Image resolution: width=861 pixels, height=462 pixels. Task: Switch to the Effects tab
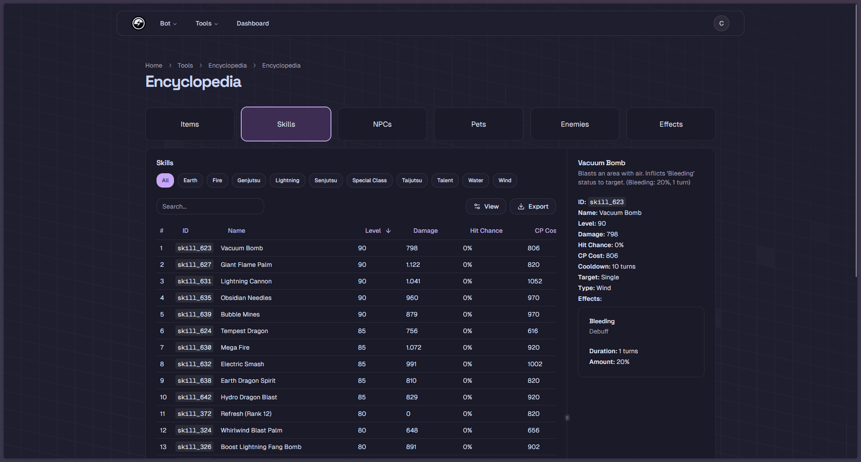pos(670,124)
